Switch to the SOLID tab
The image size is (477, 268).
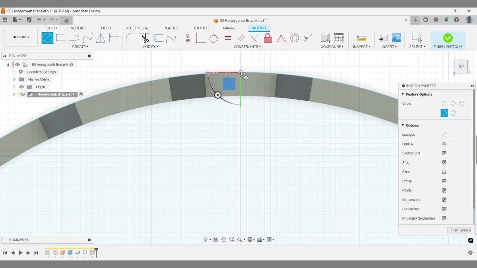[51, 28]
